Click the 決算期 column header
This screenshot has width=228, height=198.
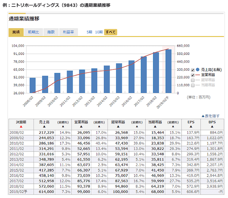21,122
